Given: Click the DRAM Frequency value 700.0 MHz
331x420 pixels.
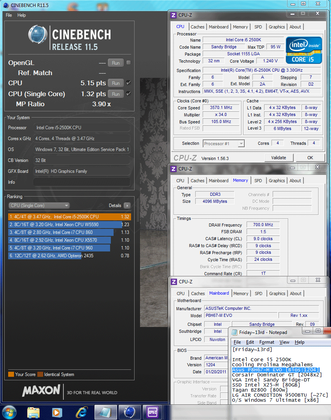Looking at the screenshot, I should [263, 225].
